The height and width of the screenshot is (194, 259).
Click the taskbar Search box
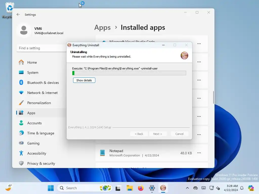point(84,188)
